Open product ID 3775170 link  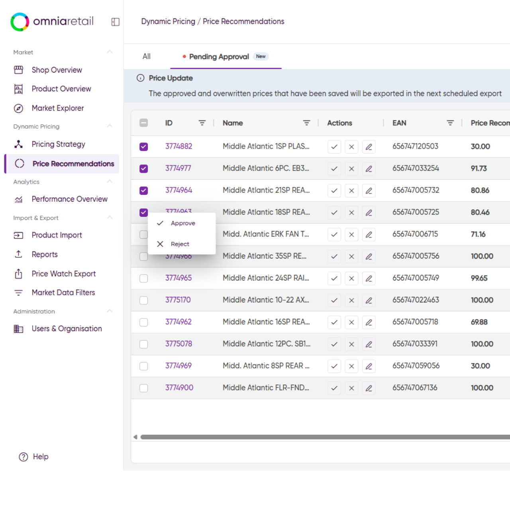click(178, 300)
